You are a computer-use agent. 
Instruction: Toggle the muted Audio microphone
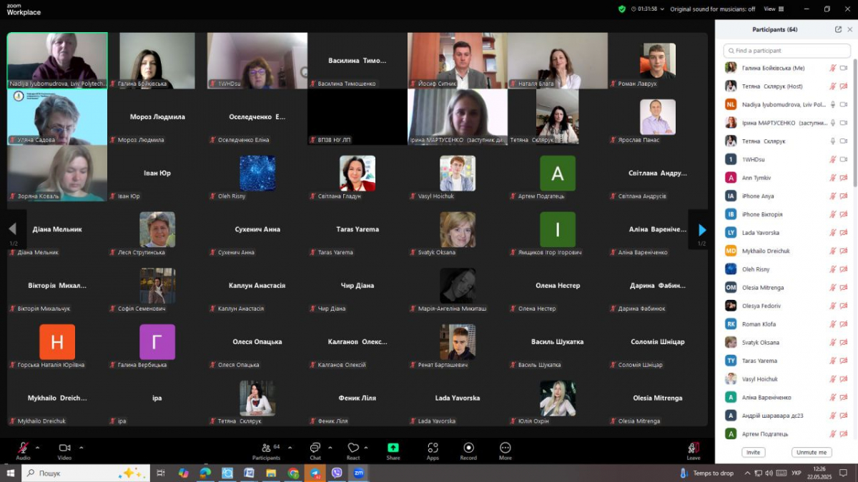pyautogui.click(x=23, y=448)
